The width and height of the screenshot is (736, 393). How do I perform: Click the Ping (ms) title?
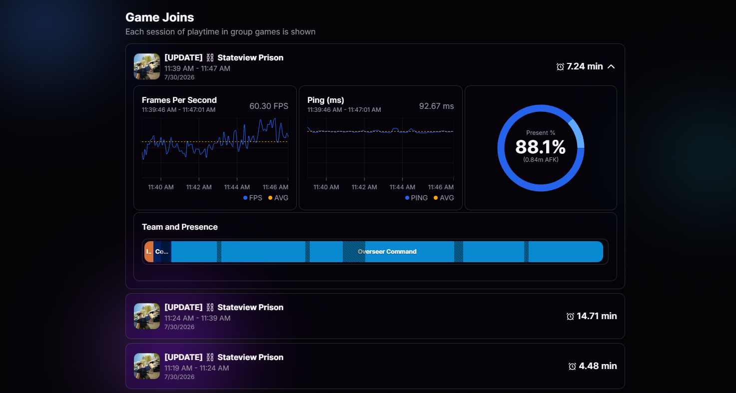tap(326, 100)
